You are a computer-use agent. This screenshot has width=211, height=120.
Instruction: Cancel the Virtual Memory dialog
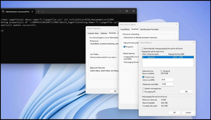188,113
